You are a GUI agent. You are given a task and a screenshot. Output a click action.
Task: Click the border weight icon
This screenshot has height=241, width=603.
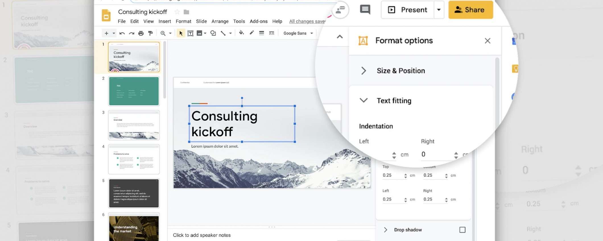coord(262,33)
